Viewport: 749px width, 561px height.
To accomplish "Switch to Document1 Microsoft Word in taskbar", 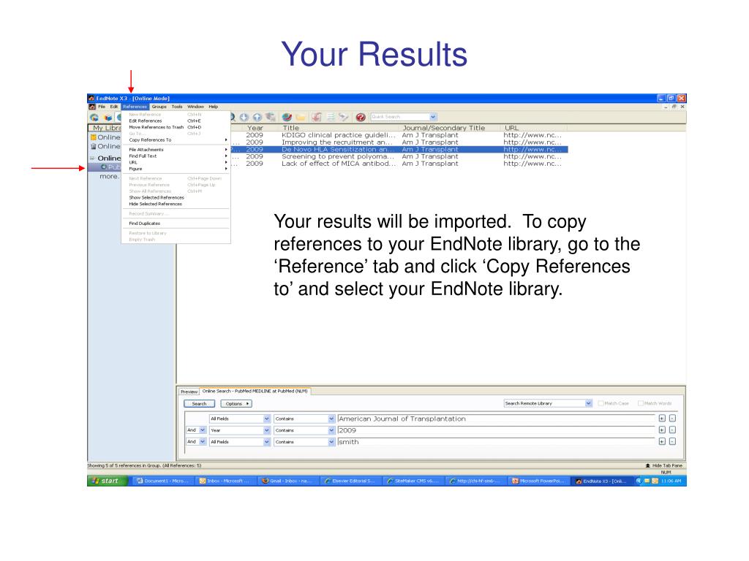I will pyautogui.click(x=163, y=481).
